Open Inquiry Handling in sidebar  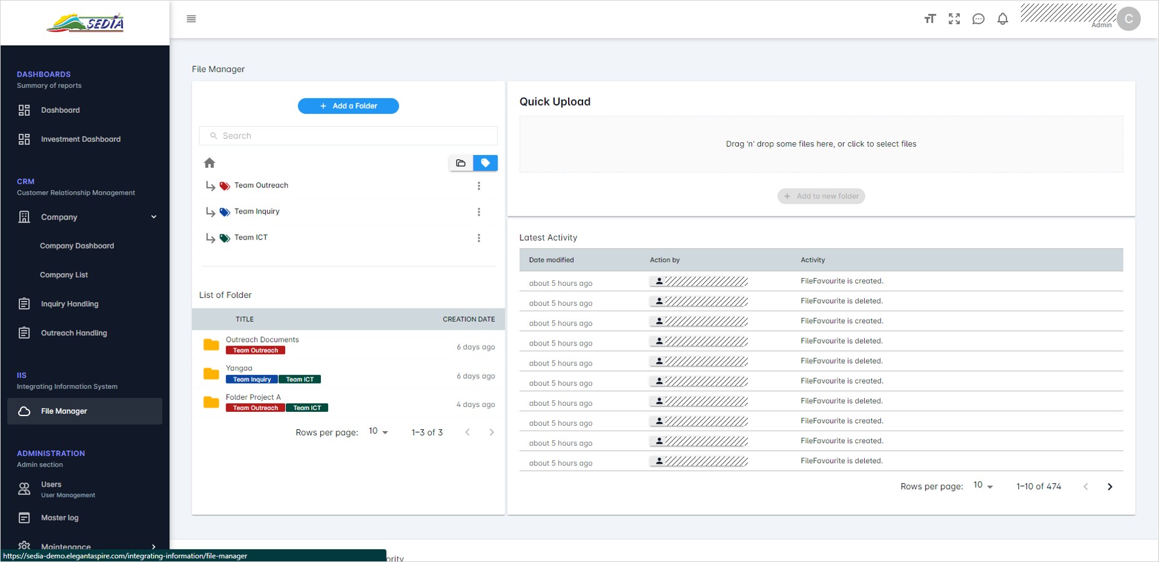pos(69,304)
